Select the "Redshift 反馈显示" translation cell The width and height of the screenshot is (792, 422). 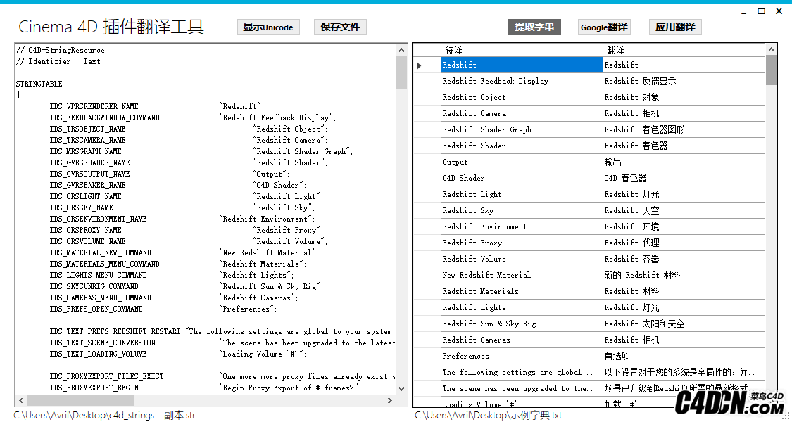684,82
